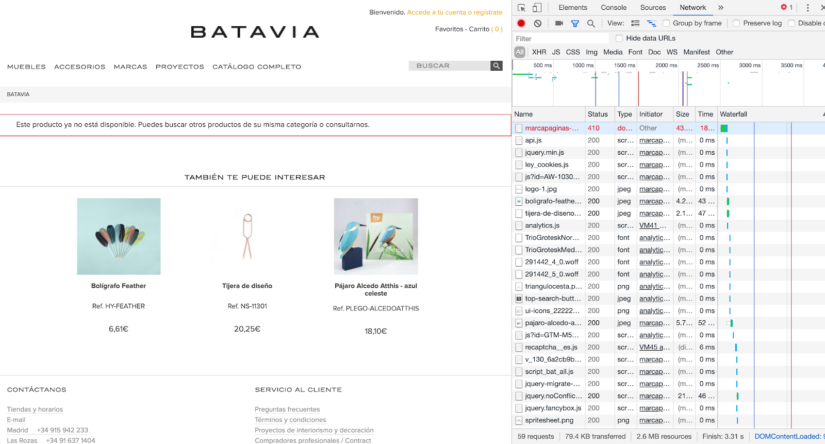The height and width of the screenshot is (444, 825).
Task: Sort requests by Size column header
Action: coord(684,114)
